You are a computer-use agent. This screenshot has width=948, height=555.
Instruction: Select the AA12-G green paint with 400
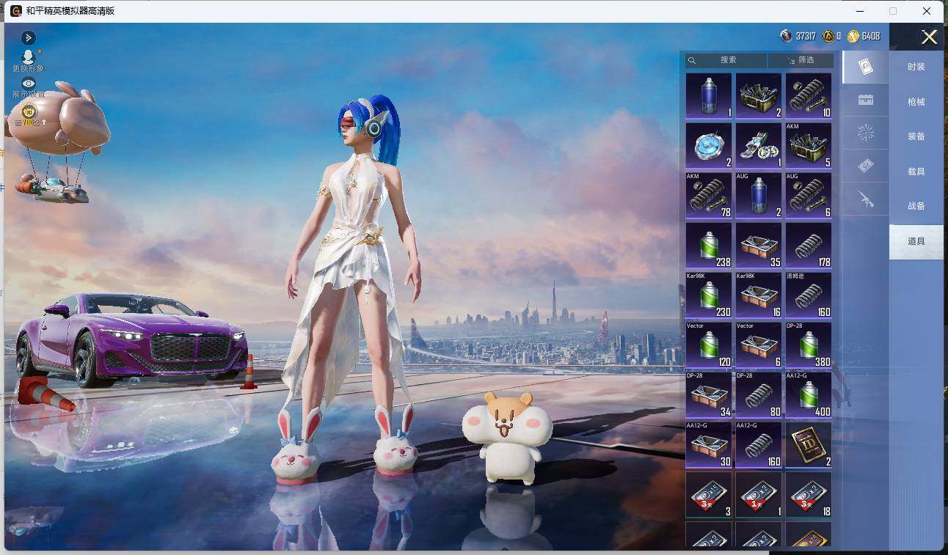[809, 394]
